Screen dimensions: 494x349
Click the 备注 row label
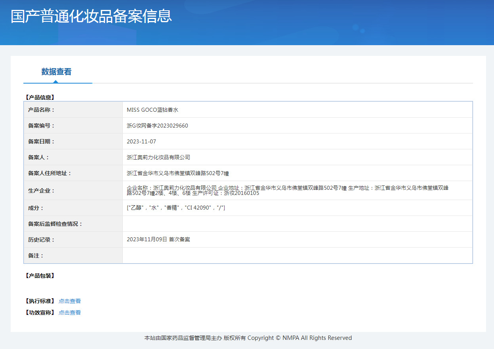pos(36,256)
